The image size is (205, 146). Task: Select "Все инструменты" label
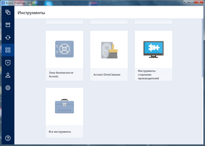point(60,132)
